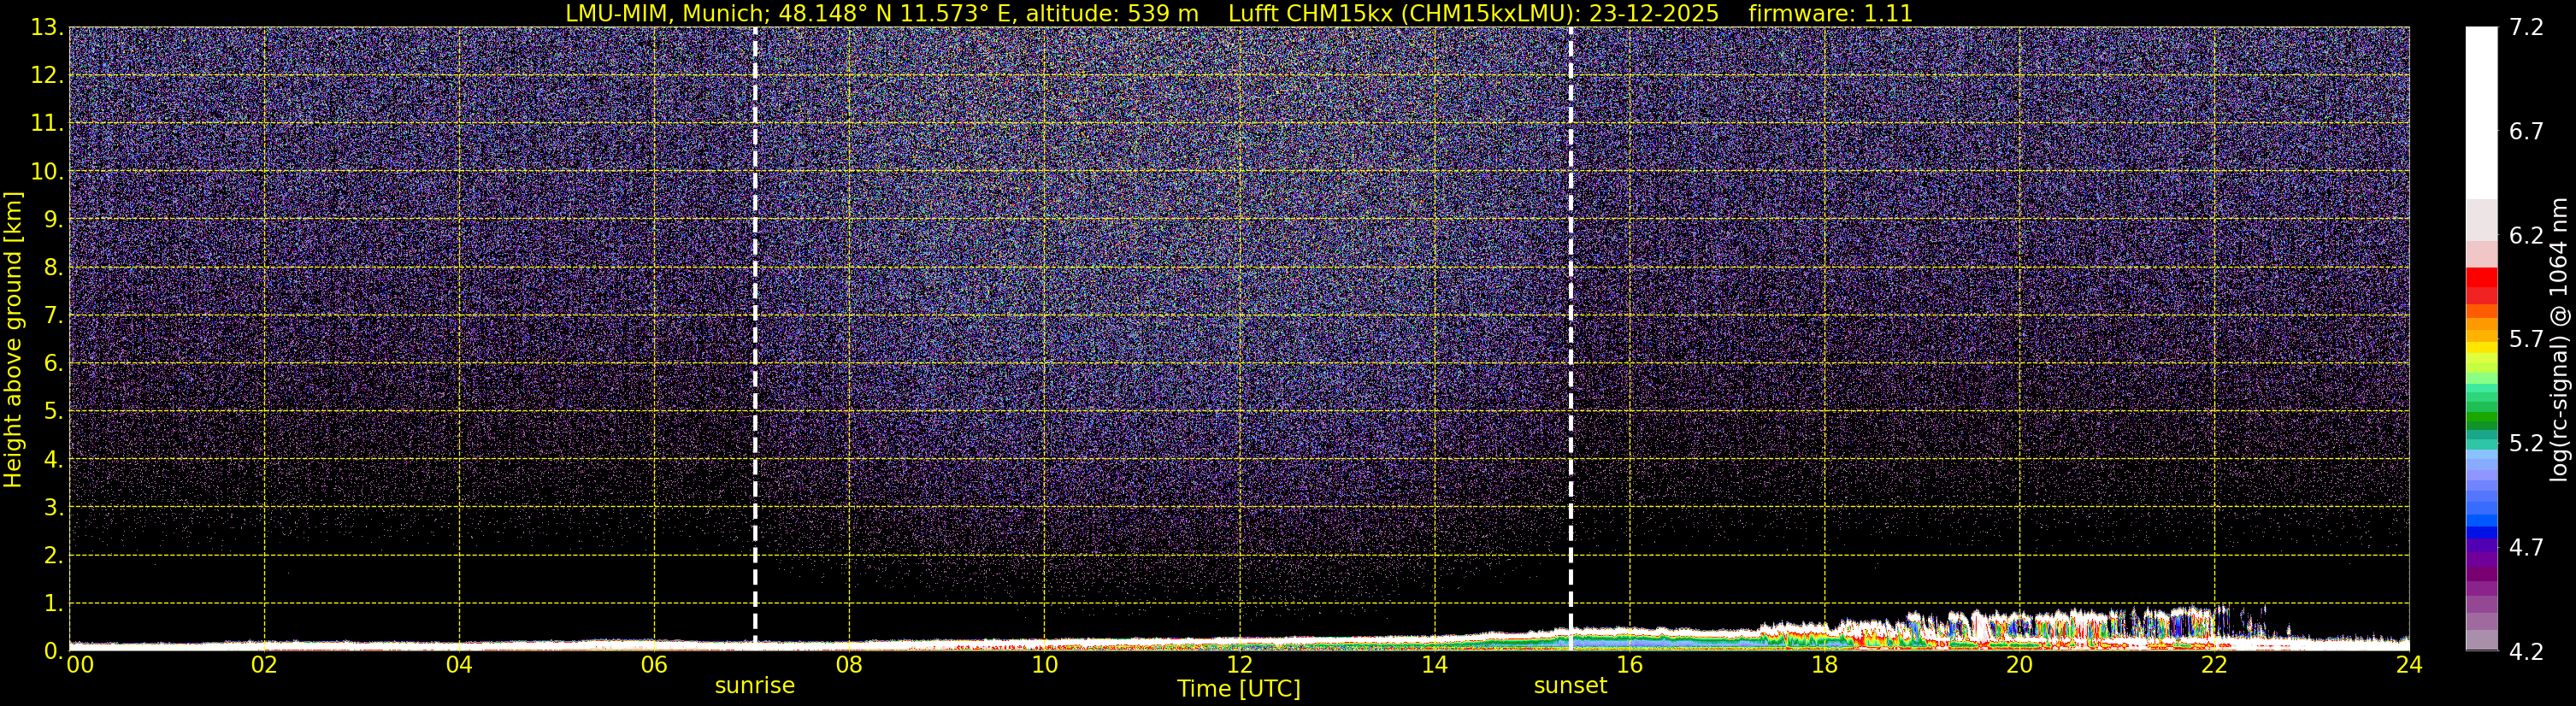Click the instrument name "Lufft CHM15kx (CHM15kxLMU)"

(x=1400, y=14)
